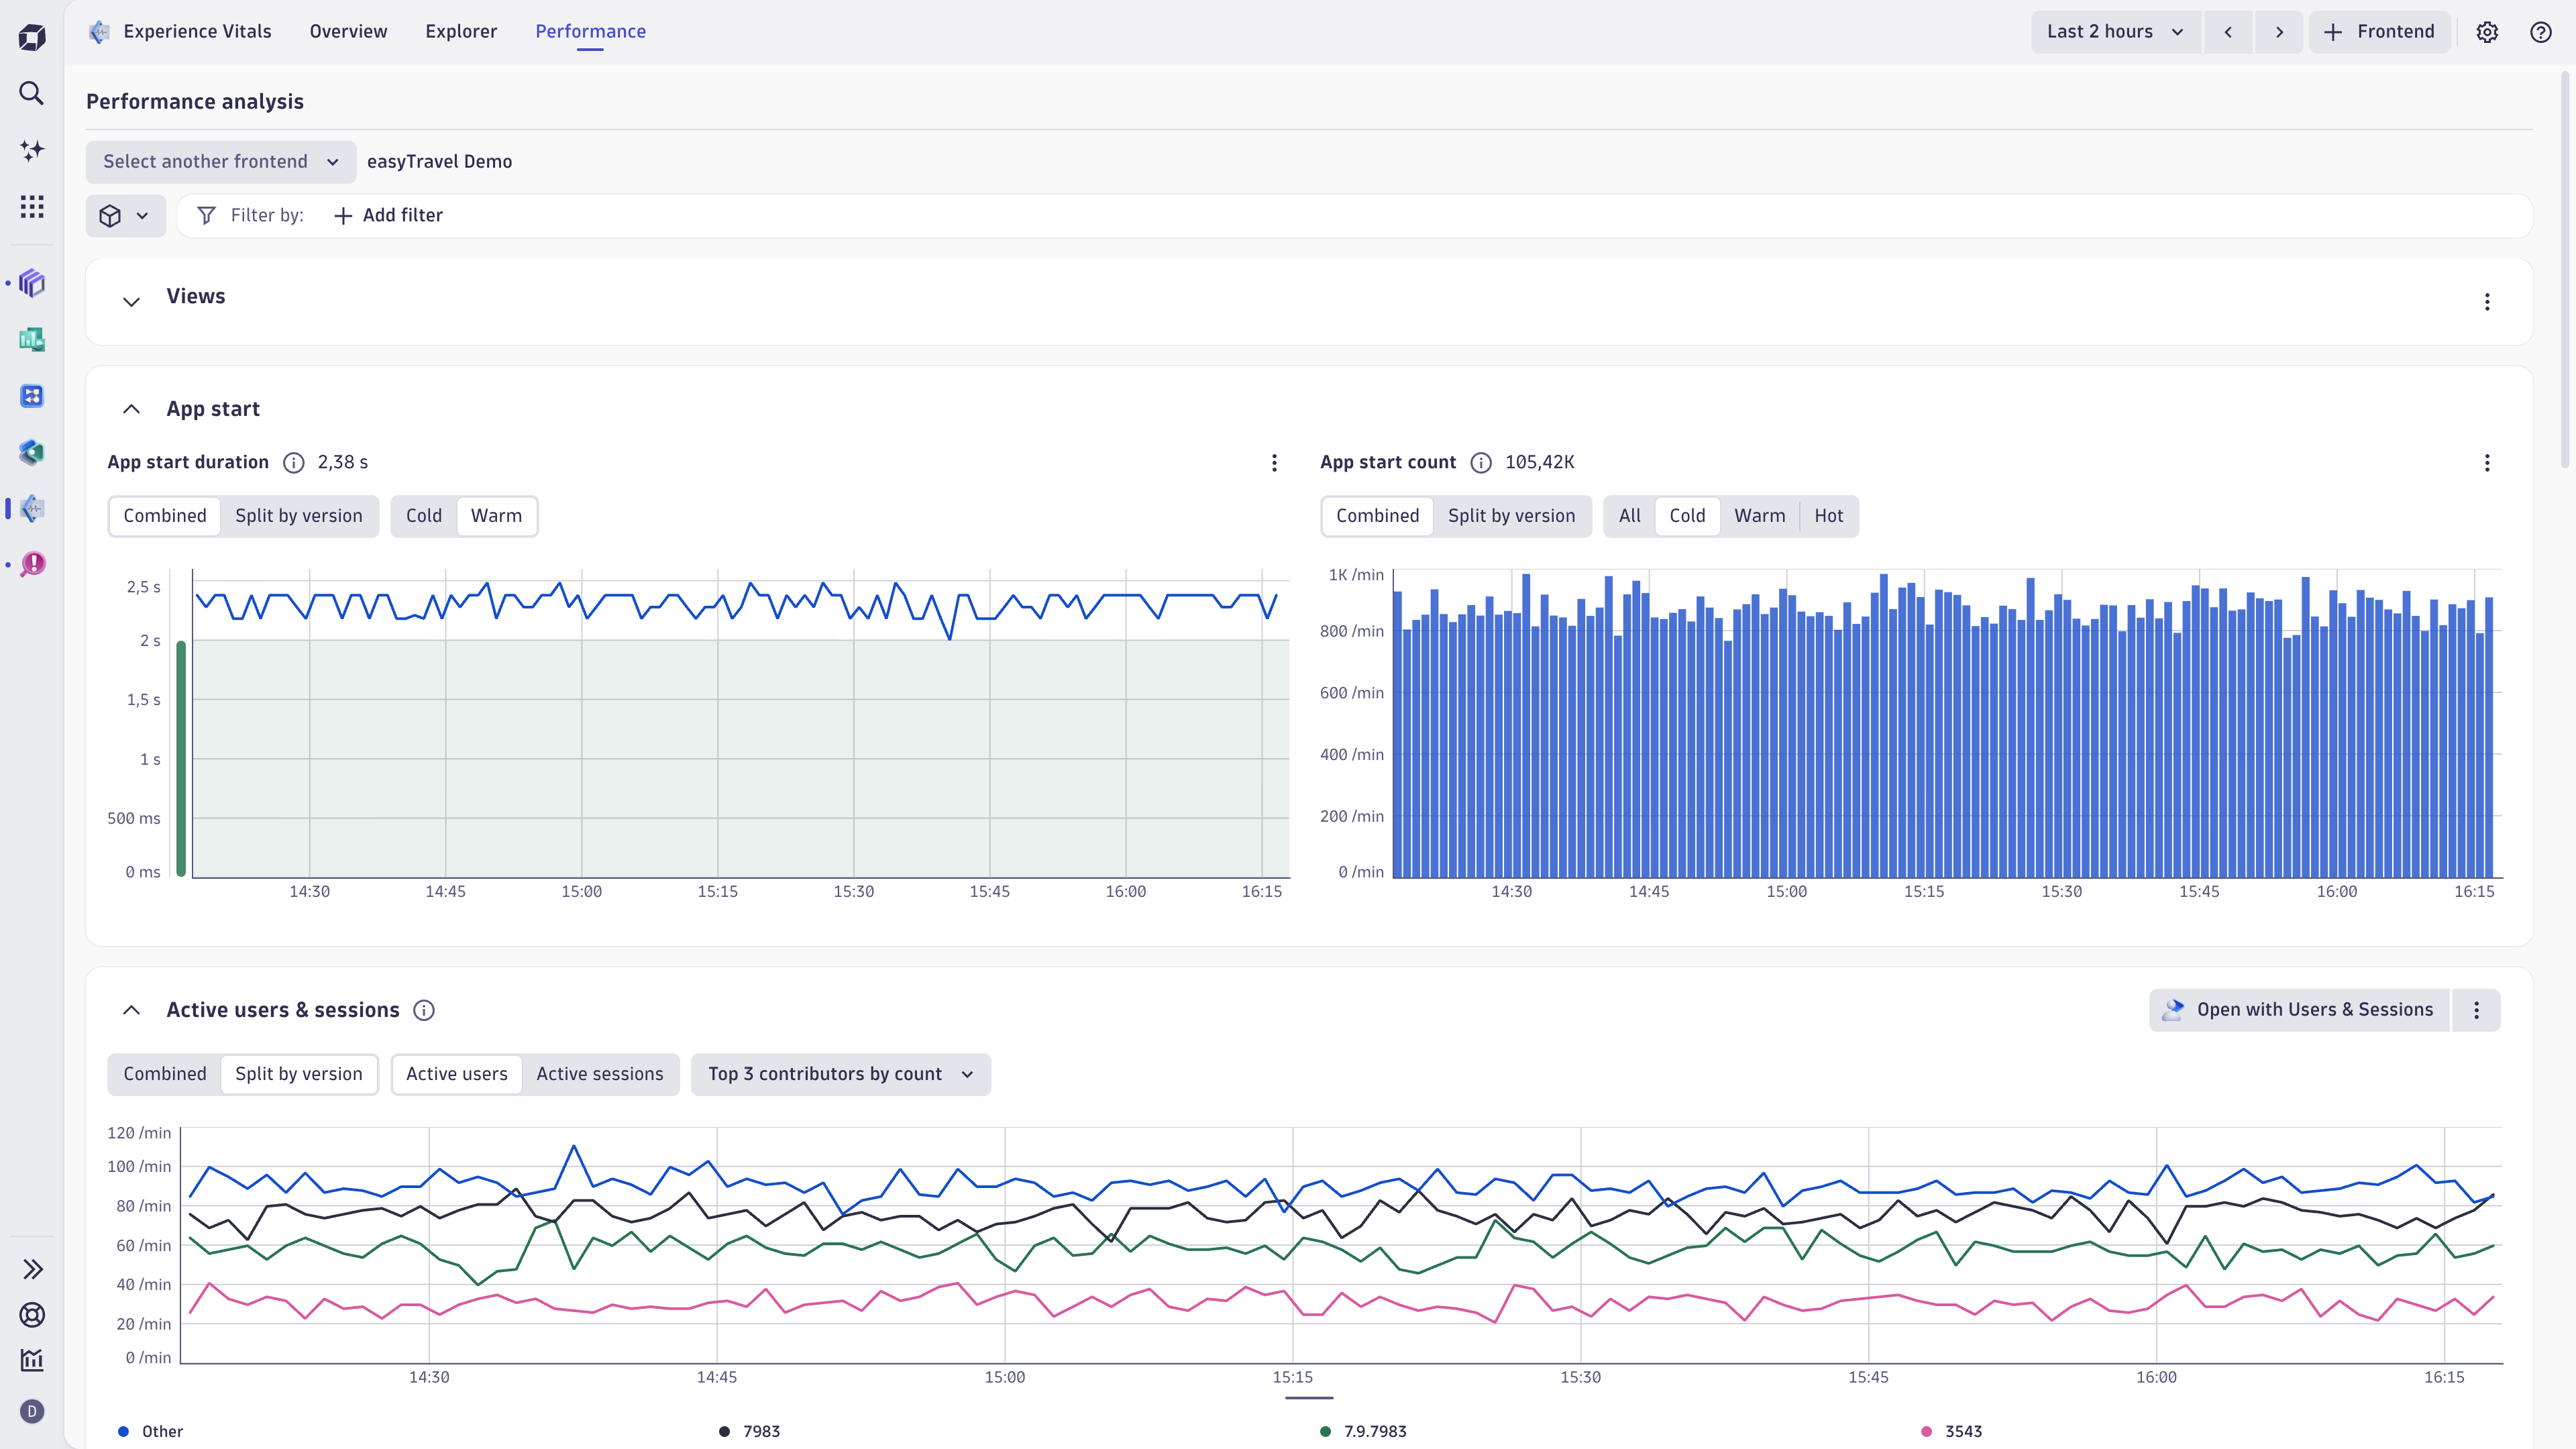Image resolution: width=2576 pixels, height=1449 pixels.
Task: Open Select another frontend dropdown
Action: 221,162
